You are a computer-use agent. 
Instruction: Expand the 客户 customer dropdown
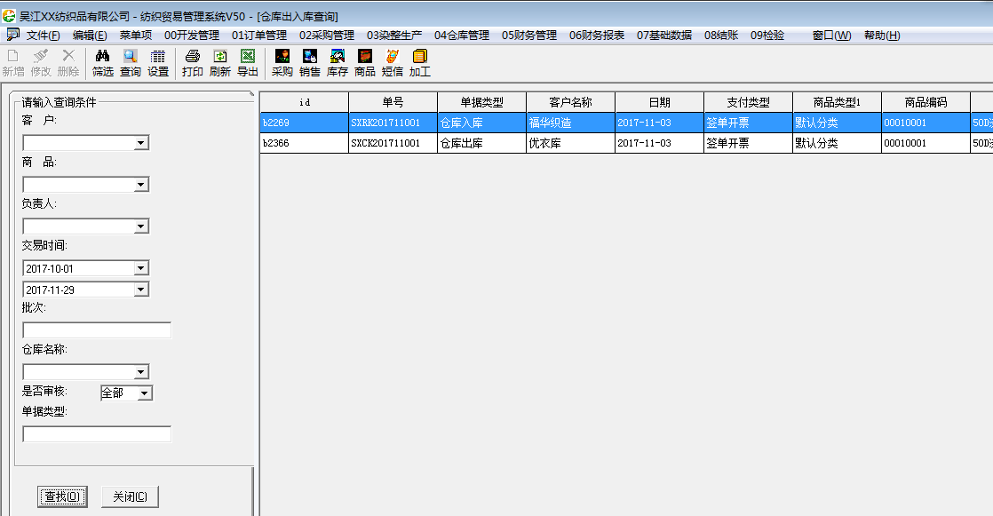141,143
